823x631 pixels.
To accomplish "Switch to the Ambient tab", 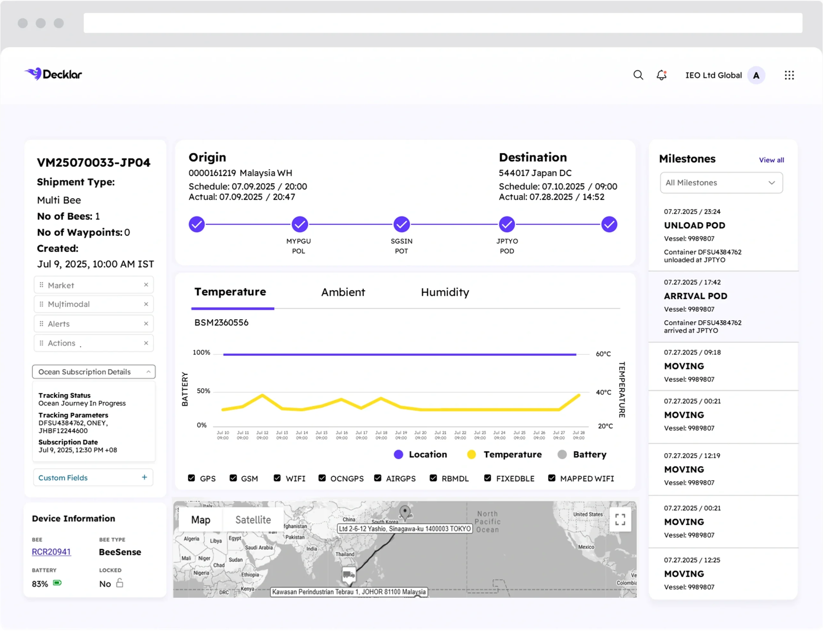I will (343, 292).
